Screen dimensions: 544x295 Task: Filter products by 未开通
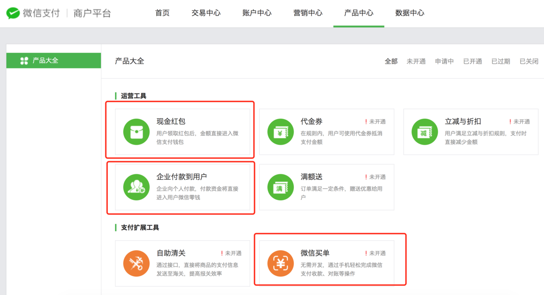click(x=416, y=61)
